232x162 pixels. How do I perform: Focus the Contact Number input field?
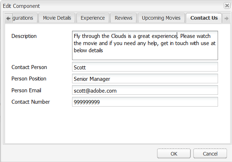(145, 102)
